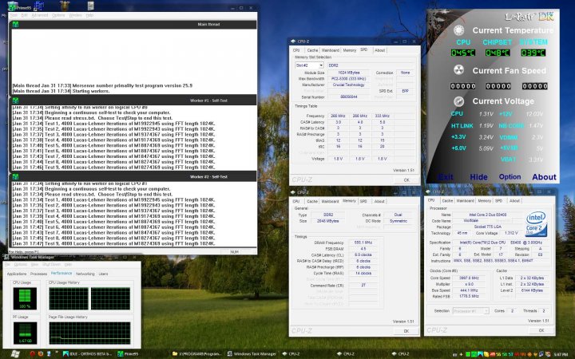Click the Prime95 icon on Main thread window
Image resolution: width=575 pixels, height=359 pixels.
pos(14,24)
